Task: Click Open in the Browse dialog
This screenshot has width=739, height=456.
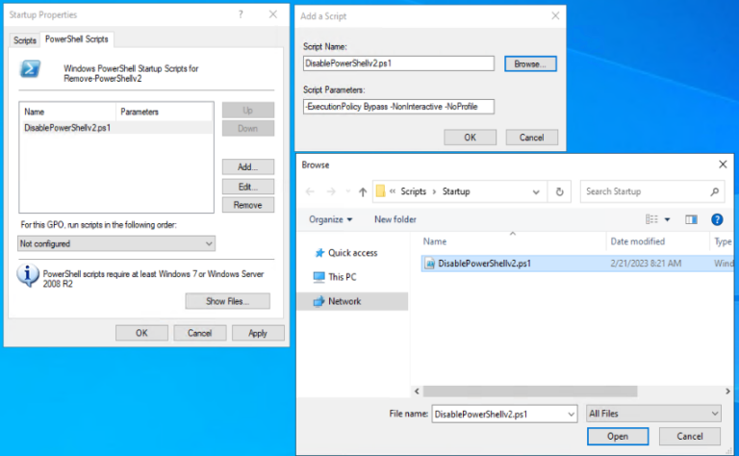Action: [x=618, y=436]
